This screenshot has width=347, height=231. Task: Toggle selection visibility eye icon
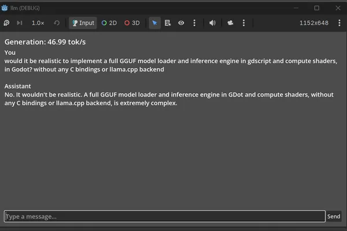181,23
